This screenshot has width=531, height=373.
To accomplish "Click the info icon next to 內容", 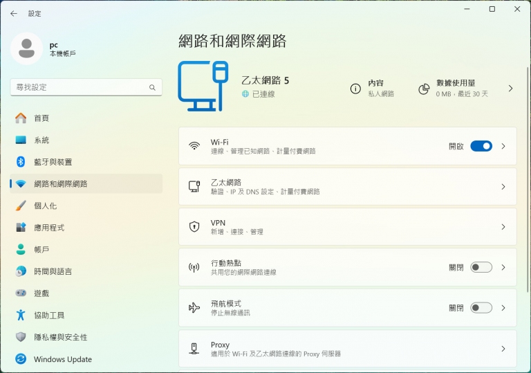I will pos(355,89).
